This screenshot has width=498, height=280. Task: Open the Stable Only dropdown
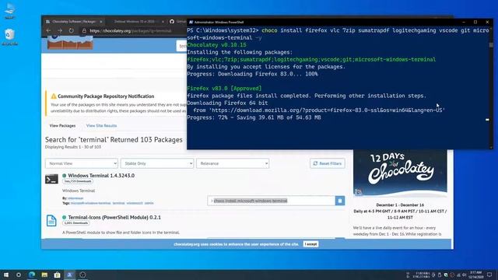tap(157, 163)
